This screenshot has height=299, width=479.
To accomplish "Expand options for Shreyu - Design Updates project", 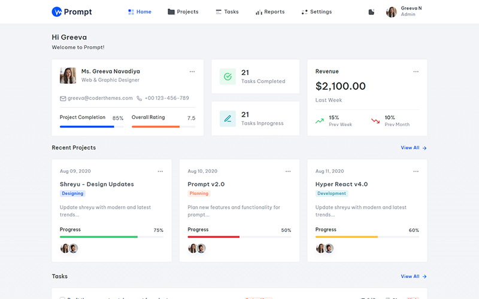I will tap(160, 172).
